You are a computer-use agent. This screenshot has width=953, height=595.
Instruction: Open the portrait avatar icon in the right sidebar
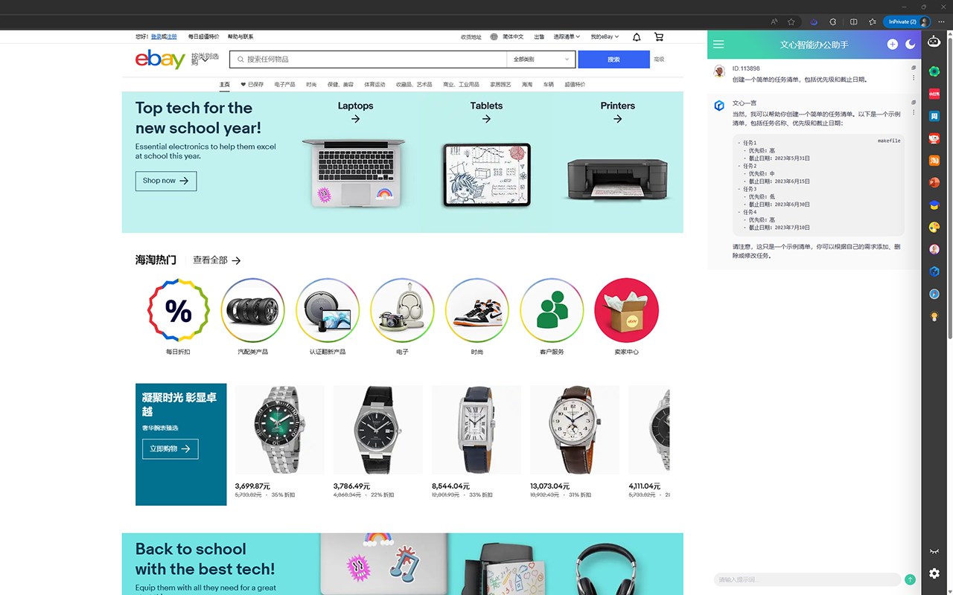934,250
